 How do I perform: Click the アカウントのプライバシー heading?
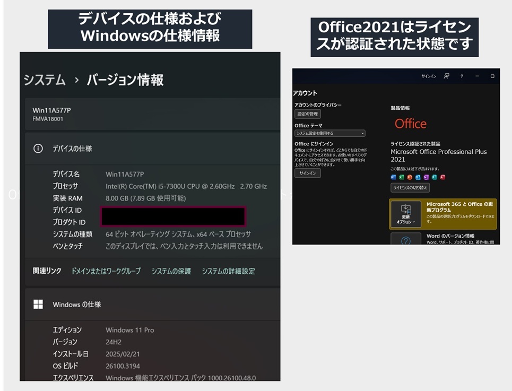pos(318,105)
